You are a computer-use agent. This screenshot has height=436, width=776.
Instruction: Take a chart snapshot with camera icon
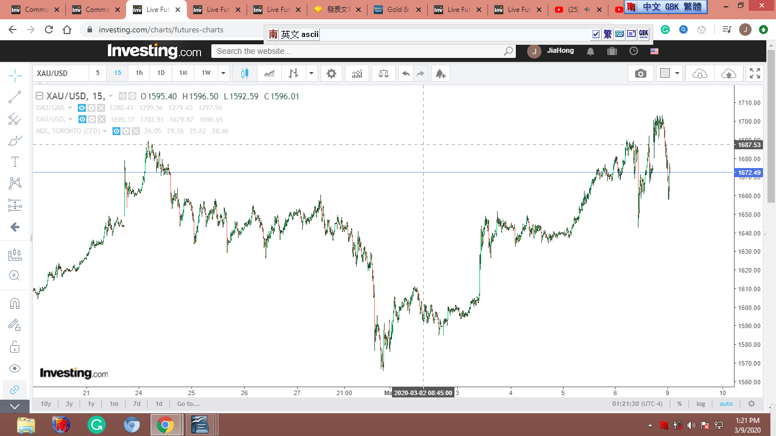point(640,73)
